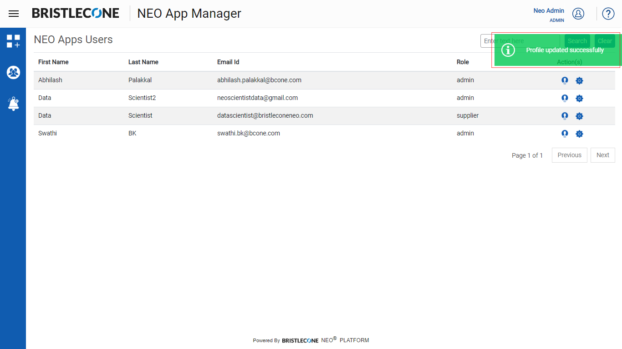Click the Palakkal last name cell
This screenshot has height=349, width=622.
click(x=140, y=80)
